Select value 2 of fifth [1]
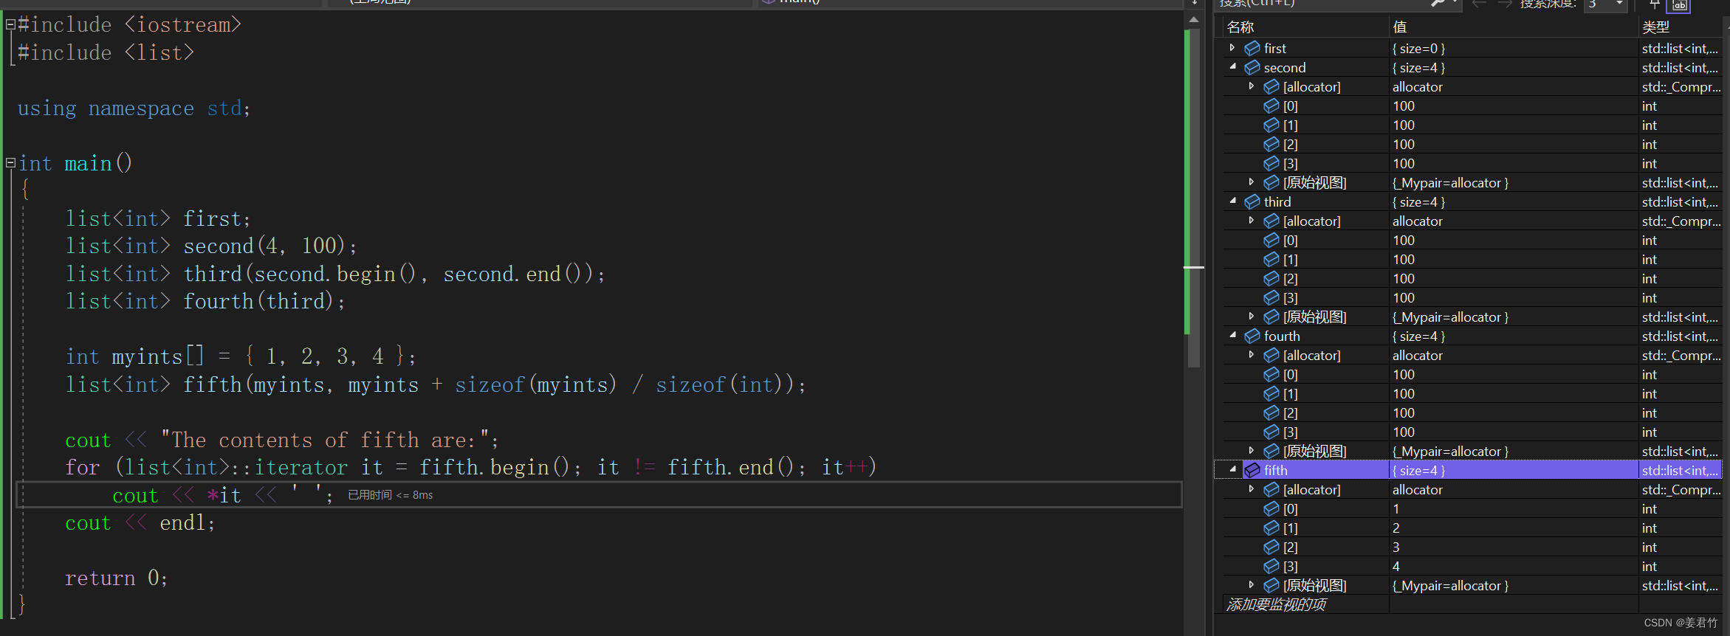1730x636 pixels. tap(1396, 528)
